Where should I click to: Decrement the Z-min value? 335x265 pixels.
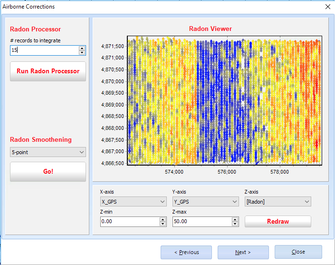[163, 224]
